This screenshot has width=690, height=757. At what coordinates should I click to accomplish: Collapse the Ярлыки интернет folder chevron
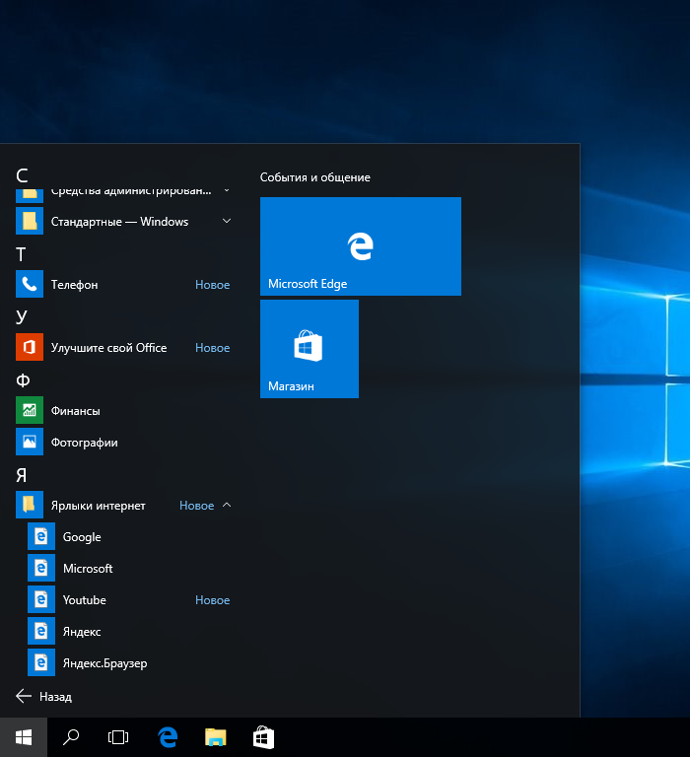pyautogui.click(x=227, y=505)
